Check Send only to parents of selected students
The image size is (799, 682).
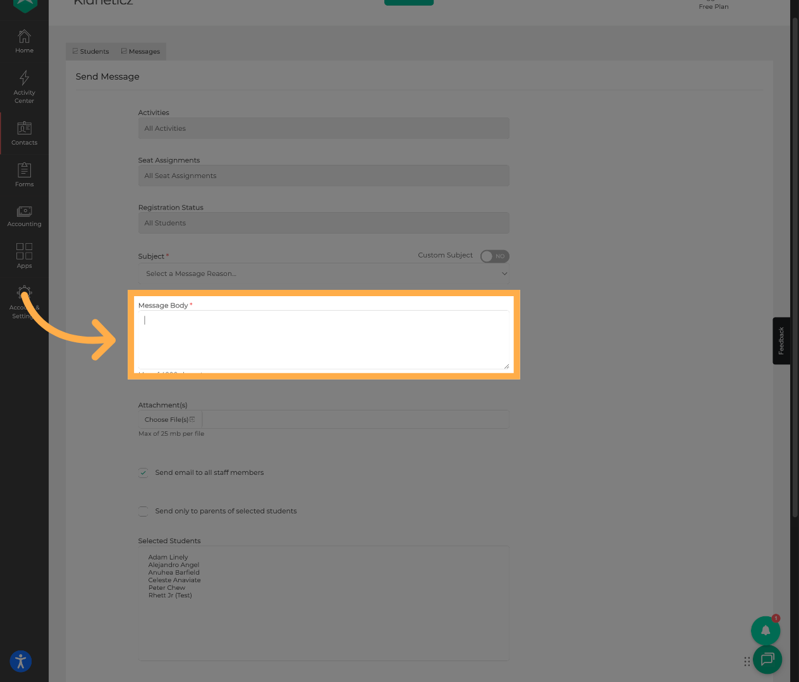coord(143,512)
